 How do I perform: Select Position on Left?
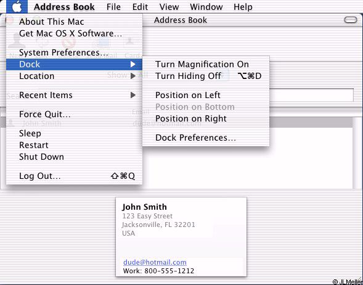coord(206,95)
